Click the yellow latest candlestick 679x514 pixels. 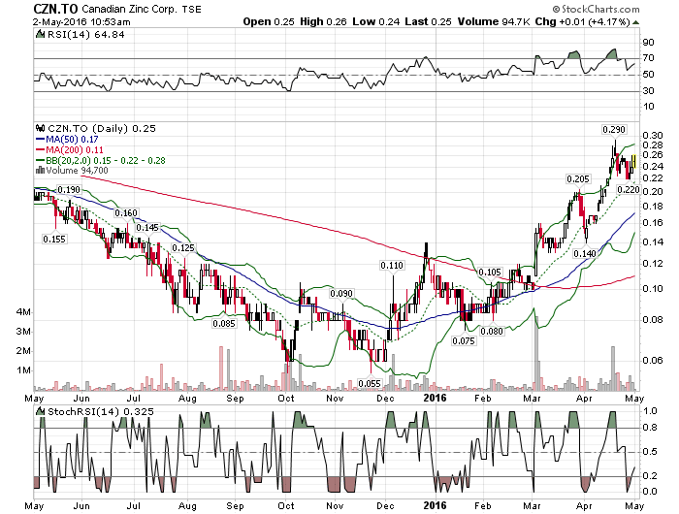coord(634,162)
